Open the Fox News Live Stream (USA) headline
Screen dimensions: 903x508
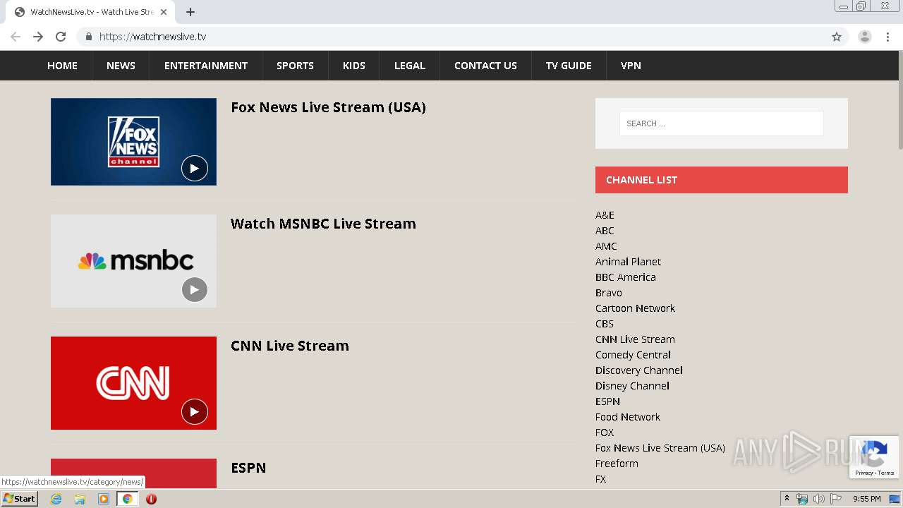pos(328,107)
